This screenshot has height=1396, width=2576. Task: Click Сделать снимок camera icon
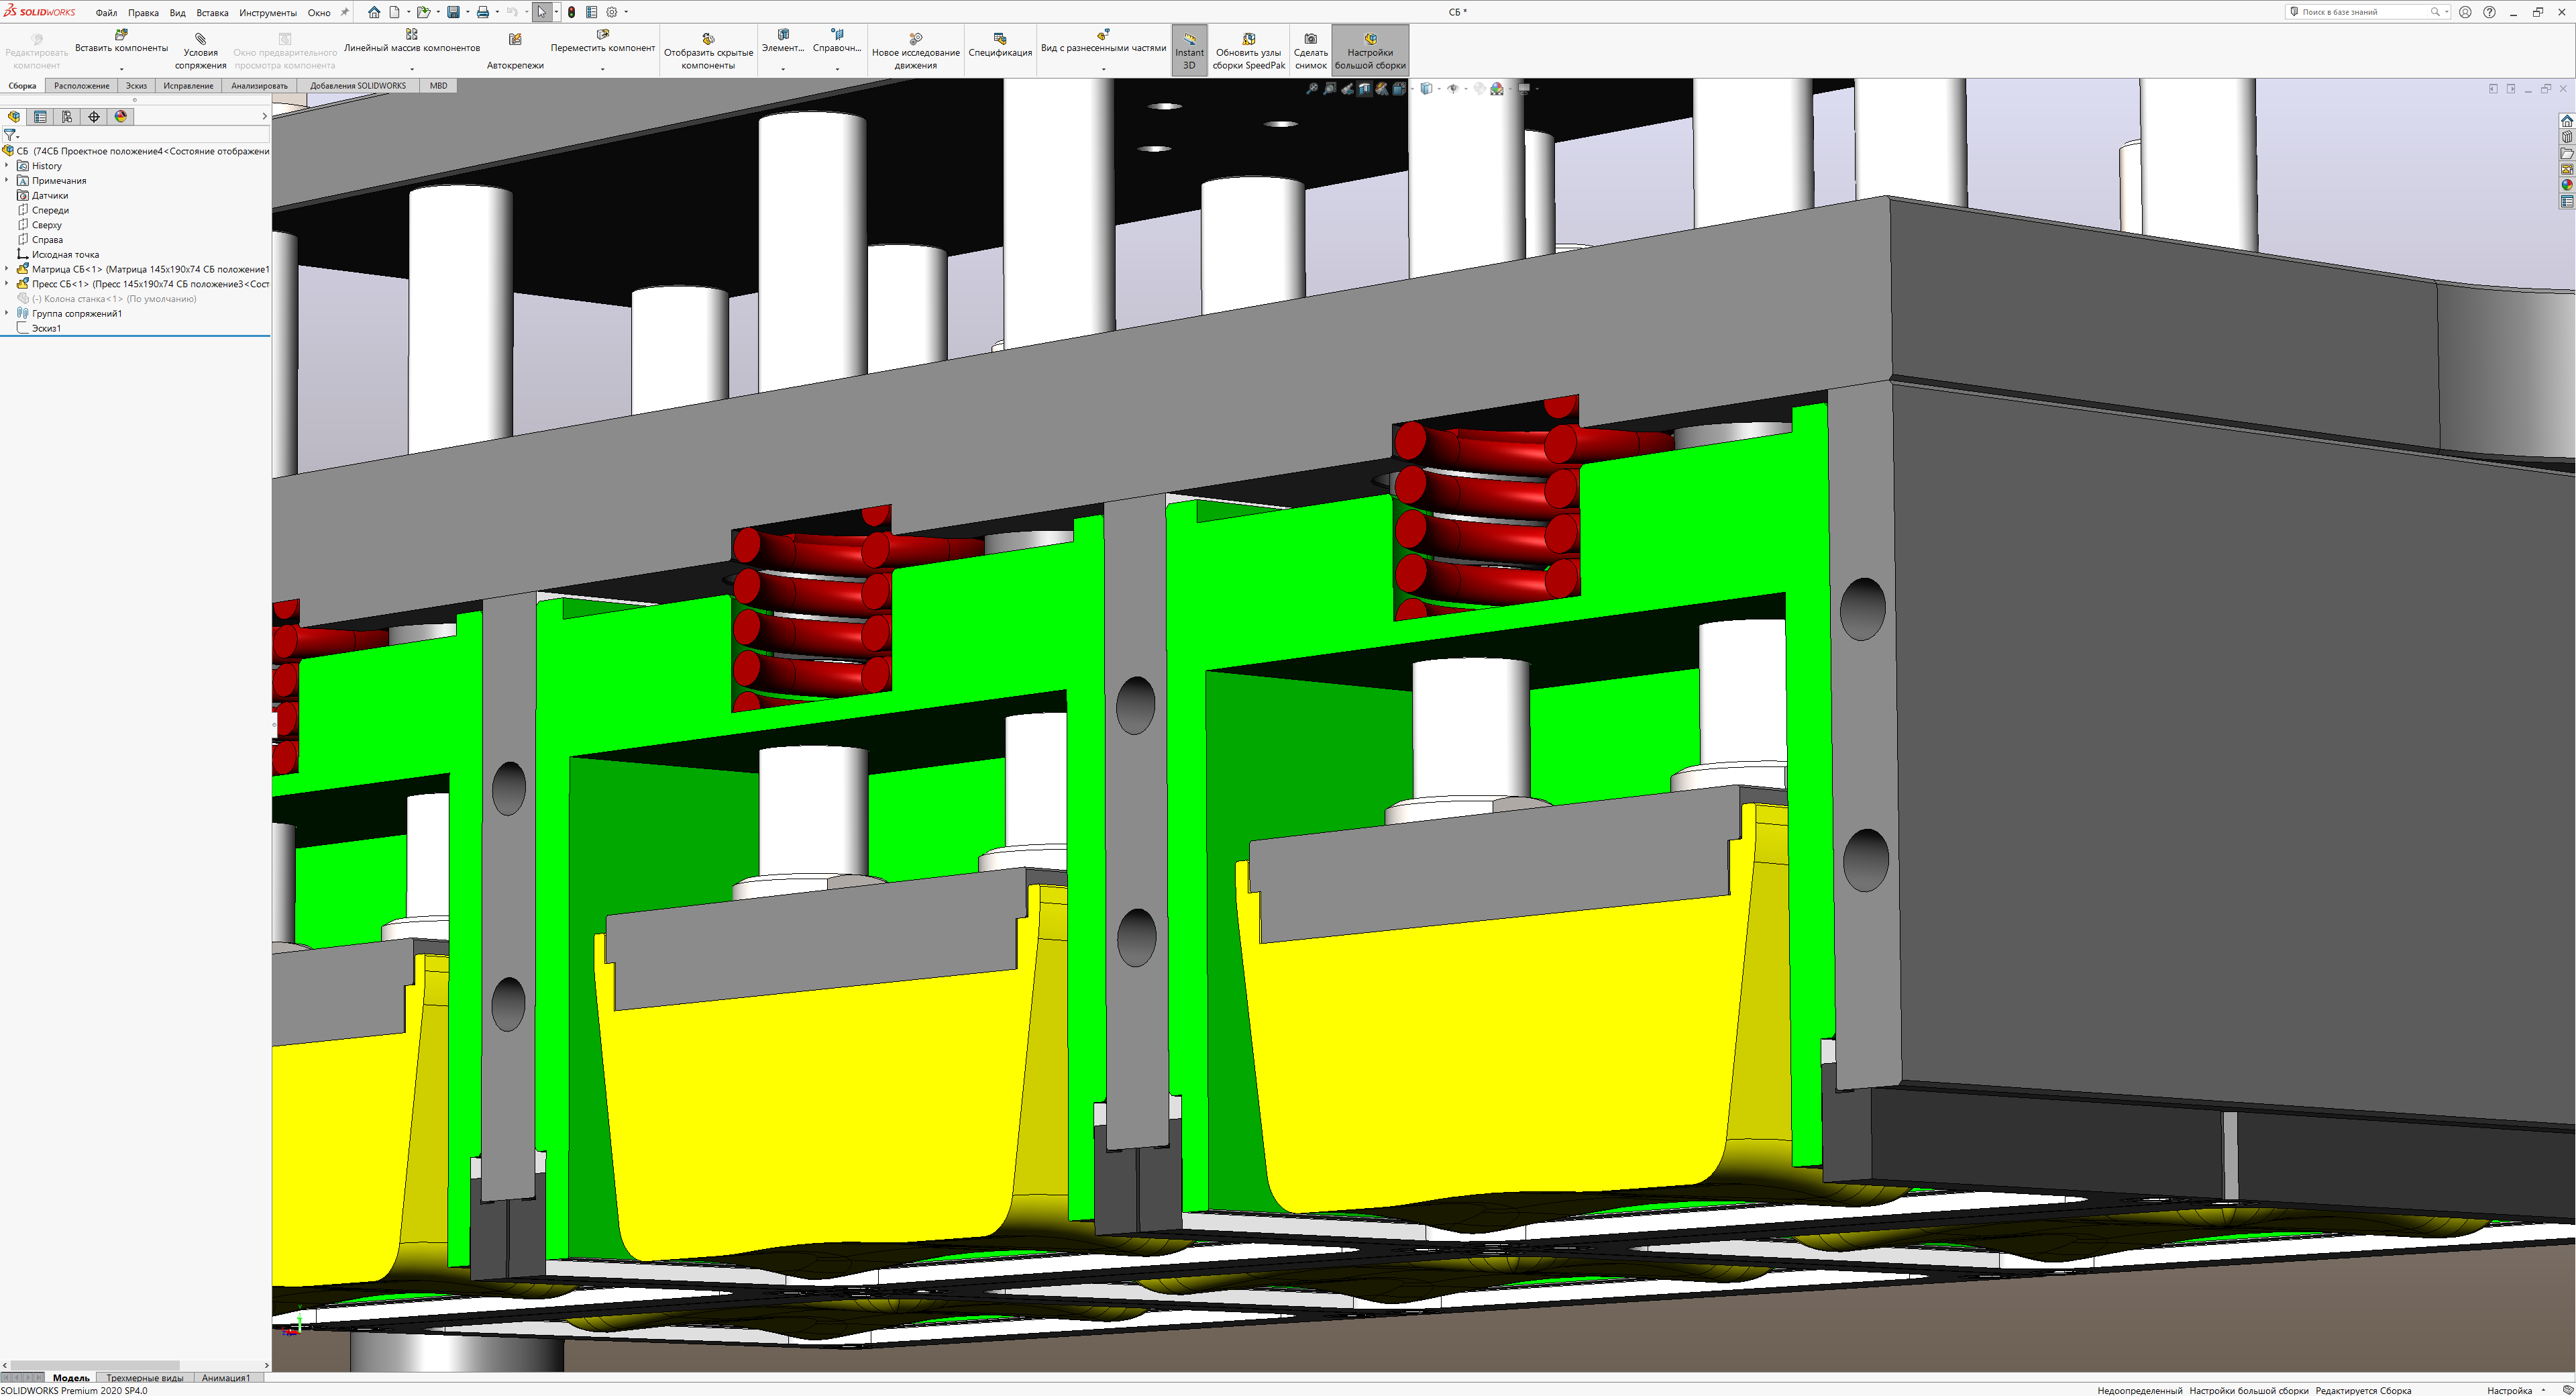tap(1310, 39)
